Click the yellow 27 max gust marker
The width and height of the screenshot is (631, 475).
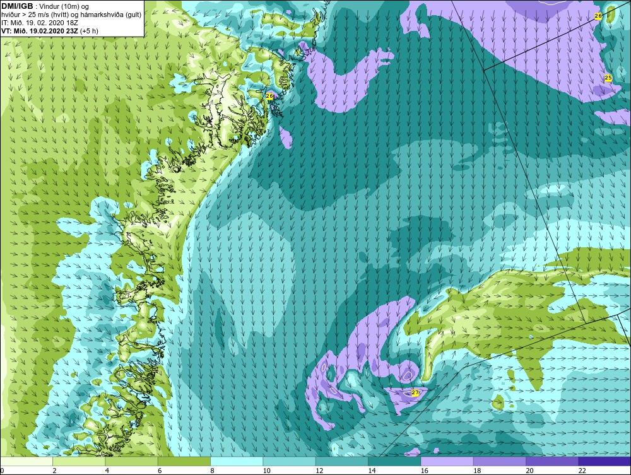[x=415, y=392]
